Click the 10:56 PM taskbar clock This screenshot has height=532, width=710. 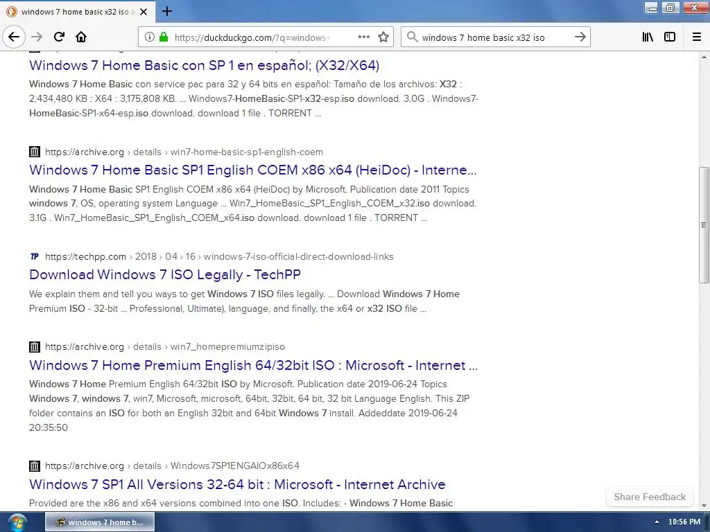click(x=684, y=522)
